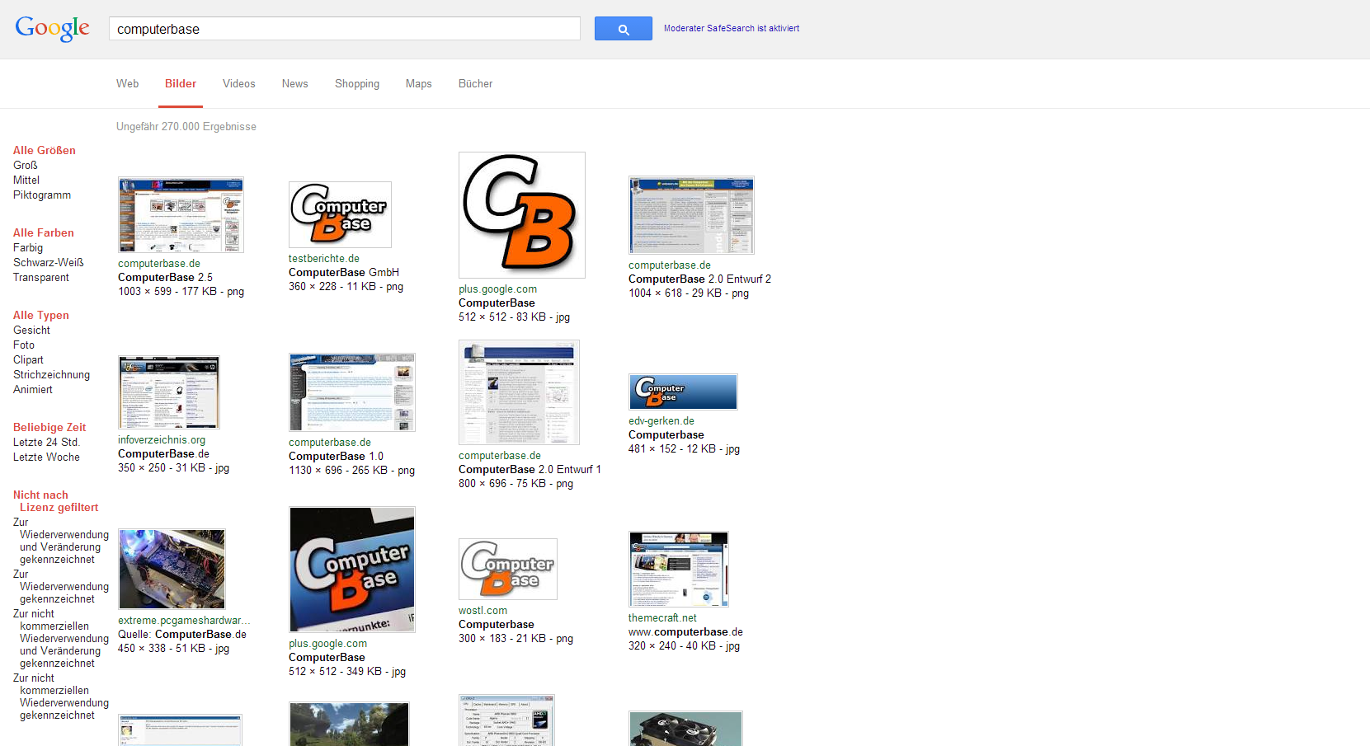
Task: Click the wostl.com source text
Action: tap(483, 611)
